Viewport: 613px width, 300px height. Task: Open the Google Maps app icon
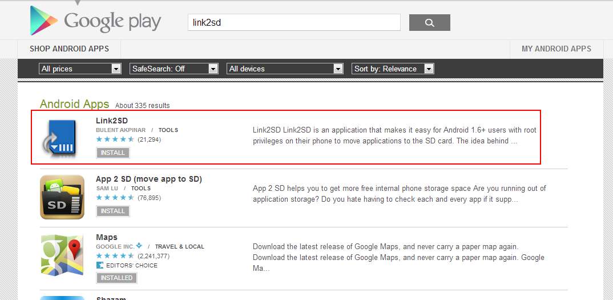(62, 255)
